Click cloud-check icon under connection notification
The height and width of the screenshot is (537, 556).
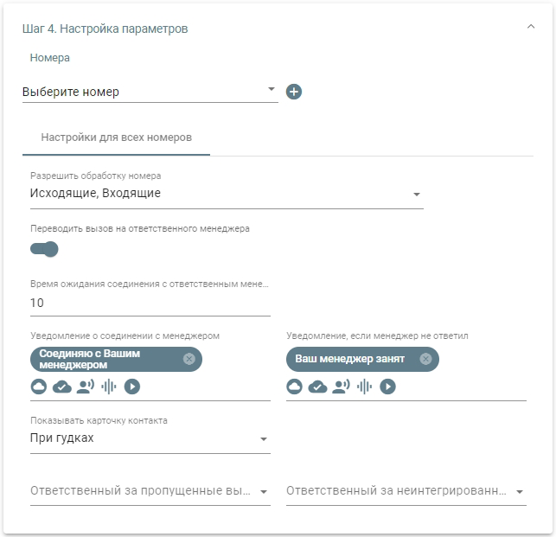[x=61, y=387]
